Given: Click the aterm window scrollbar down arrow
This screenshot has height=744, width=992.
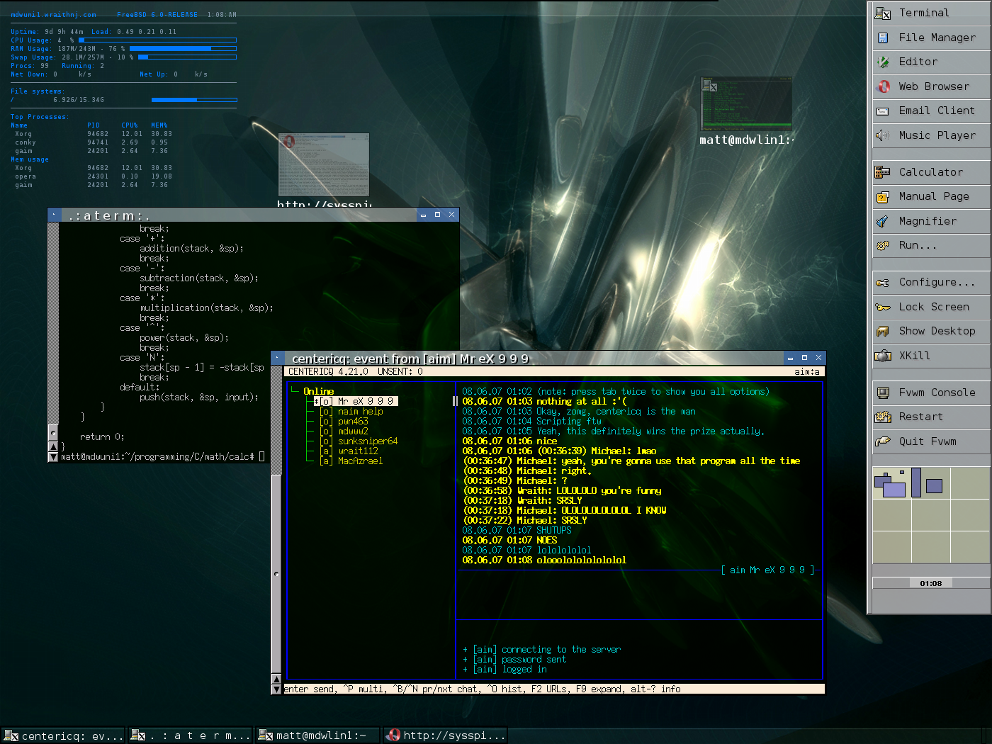Looking at the screenshot, I should pyautogui.click(x=52, y=457).
